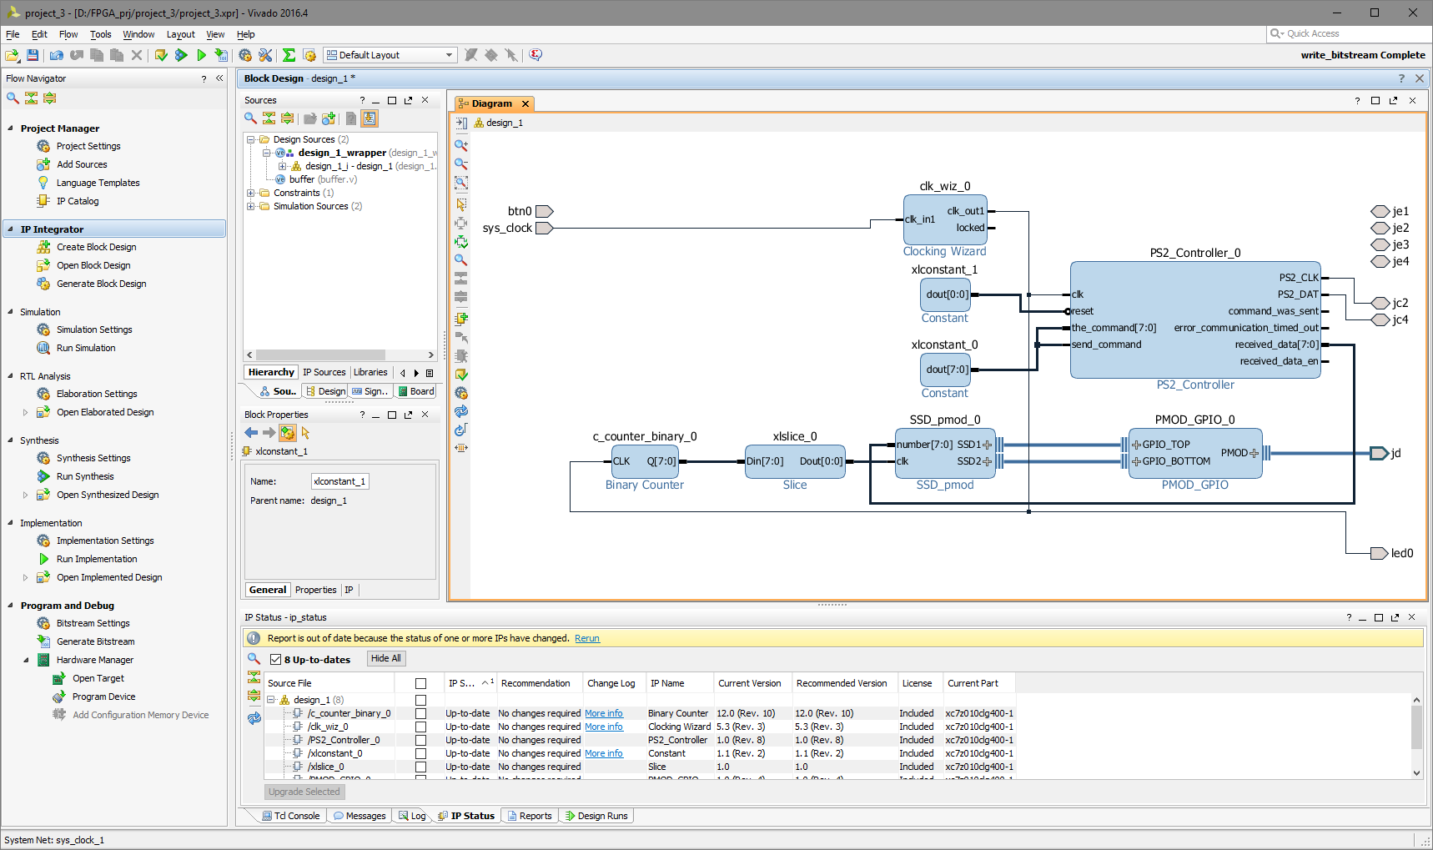This screenshot has width=1433, height=850.
Task: Switch to the Tcl Console tab
Action: coord(291,816)
